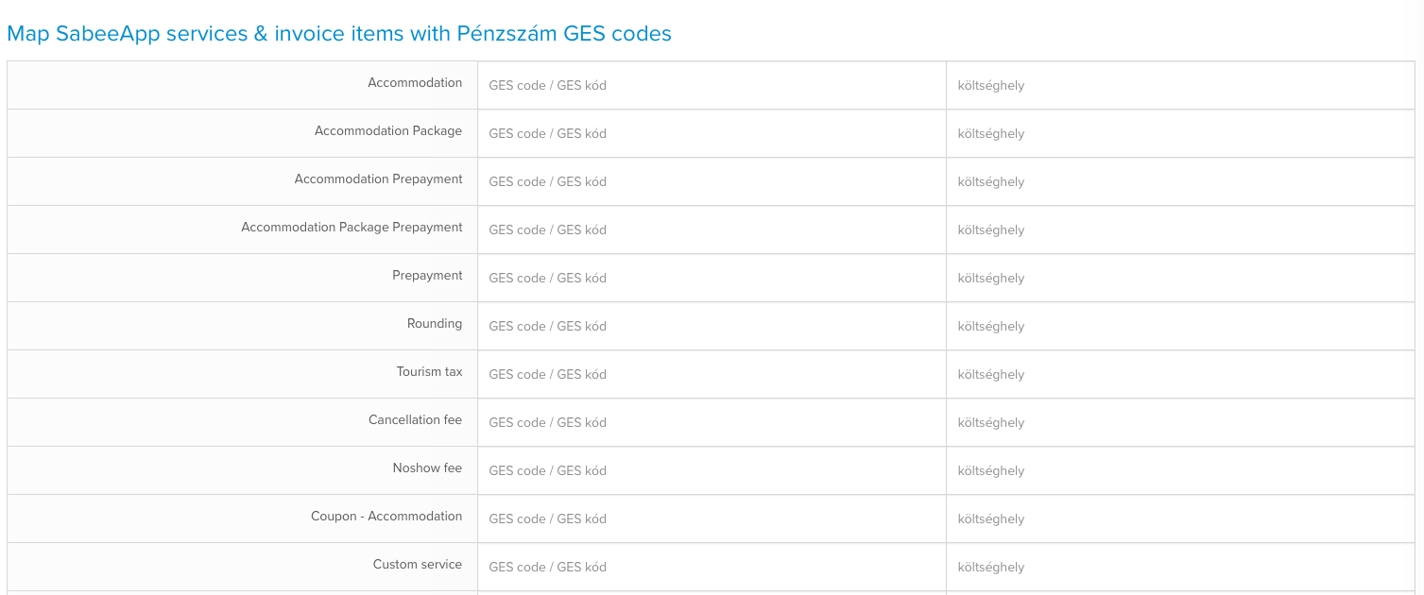Click Custom service GES code input
This screenshot has height=595, width=1424.
click(x=712, y=568)
